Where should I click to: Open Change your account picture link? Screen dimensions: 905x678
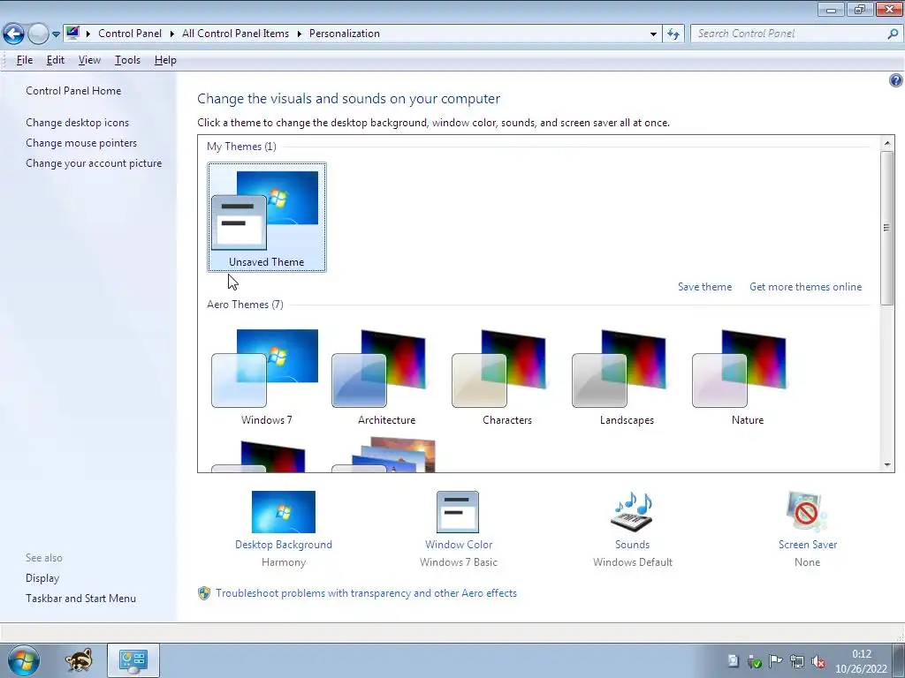coord(94,163)
